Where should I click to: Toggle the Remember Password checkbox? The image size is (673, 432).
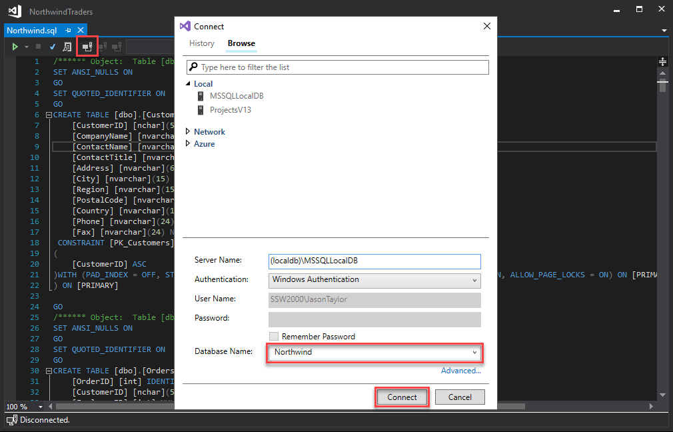(x=273, y=336)
